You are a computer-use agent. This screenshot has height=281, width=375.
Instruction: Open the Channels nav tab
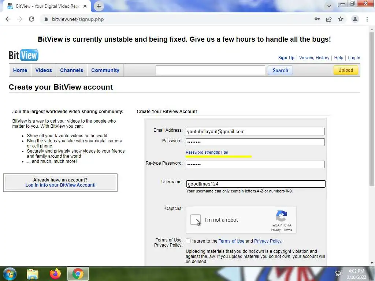point(71,70)
